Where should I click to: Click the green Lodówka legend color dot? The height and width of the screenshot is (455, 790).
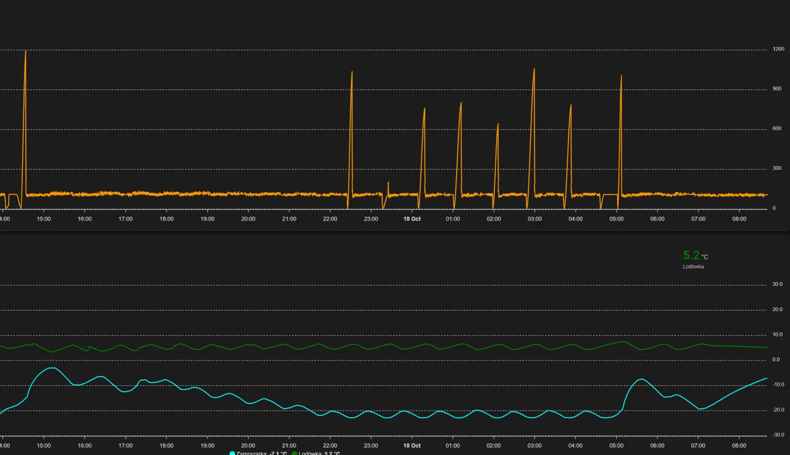(x=294, y=453)
